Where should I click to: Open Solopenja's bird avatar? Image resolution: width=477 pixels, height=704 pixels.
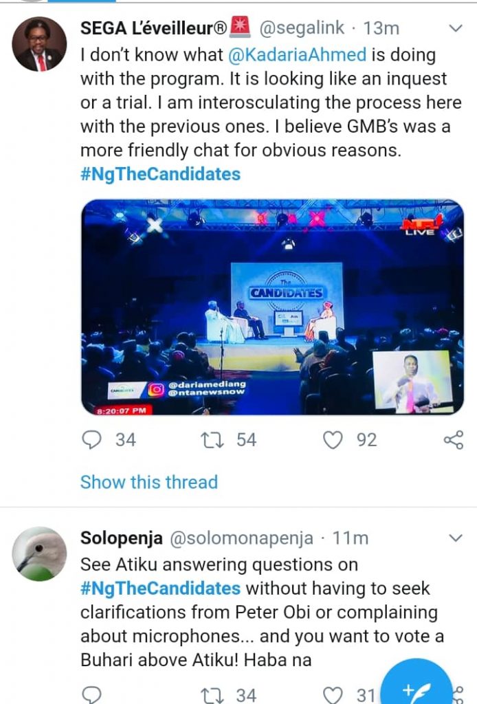[39, 554]
